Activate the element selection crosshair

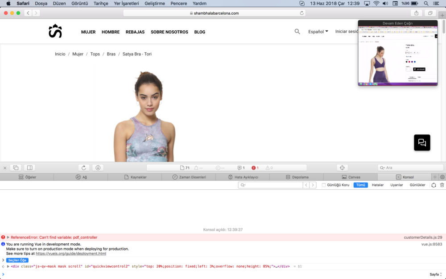pos(342,168)
